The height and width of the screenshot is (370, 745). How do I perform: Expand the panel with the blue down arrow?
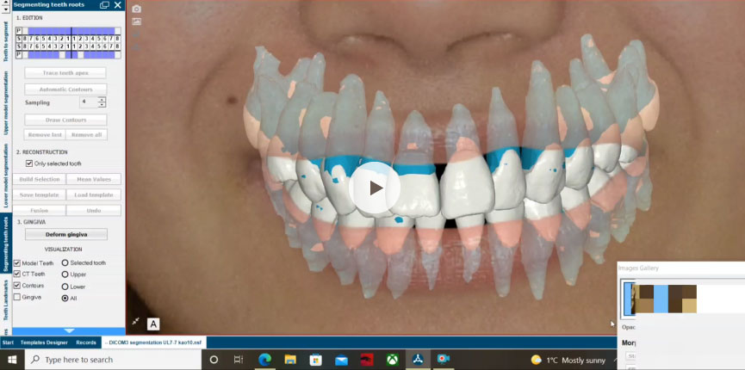point(70,330)
